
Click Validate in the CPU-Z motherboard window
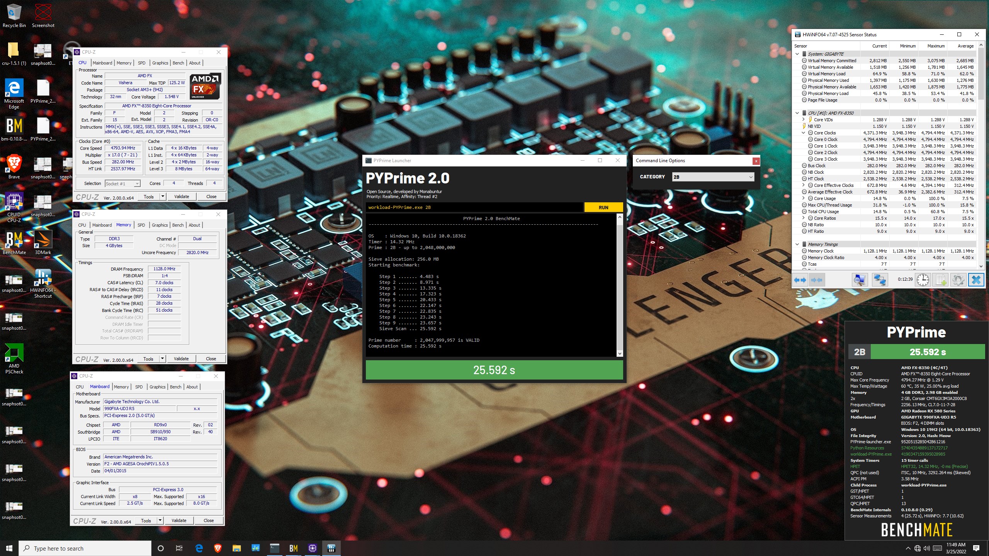click(x=179, y=520)
